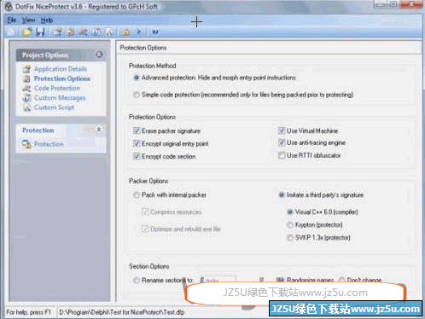Click the padlock toolbar icon
The width and height of the screenshot is (425, 319).
tap(126, 32)
